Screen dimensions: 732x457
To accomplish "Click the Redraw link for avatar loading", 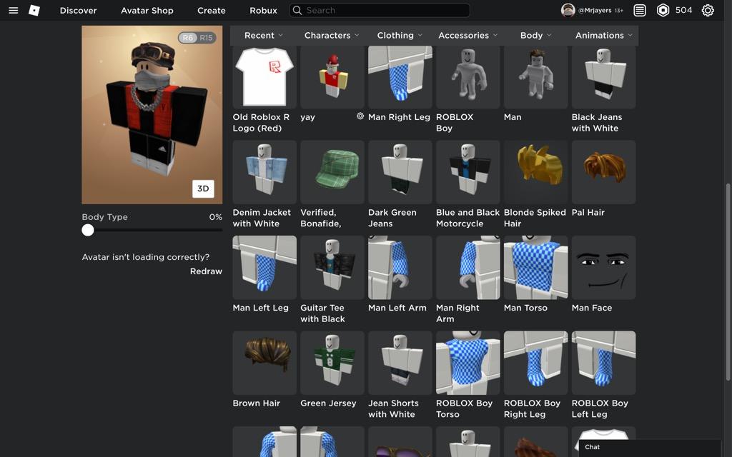I will (x=205, y=271).
